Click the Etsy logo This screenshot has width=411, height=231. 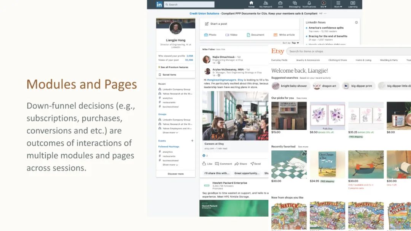(277, 51)
